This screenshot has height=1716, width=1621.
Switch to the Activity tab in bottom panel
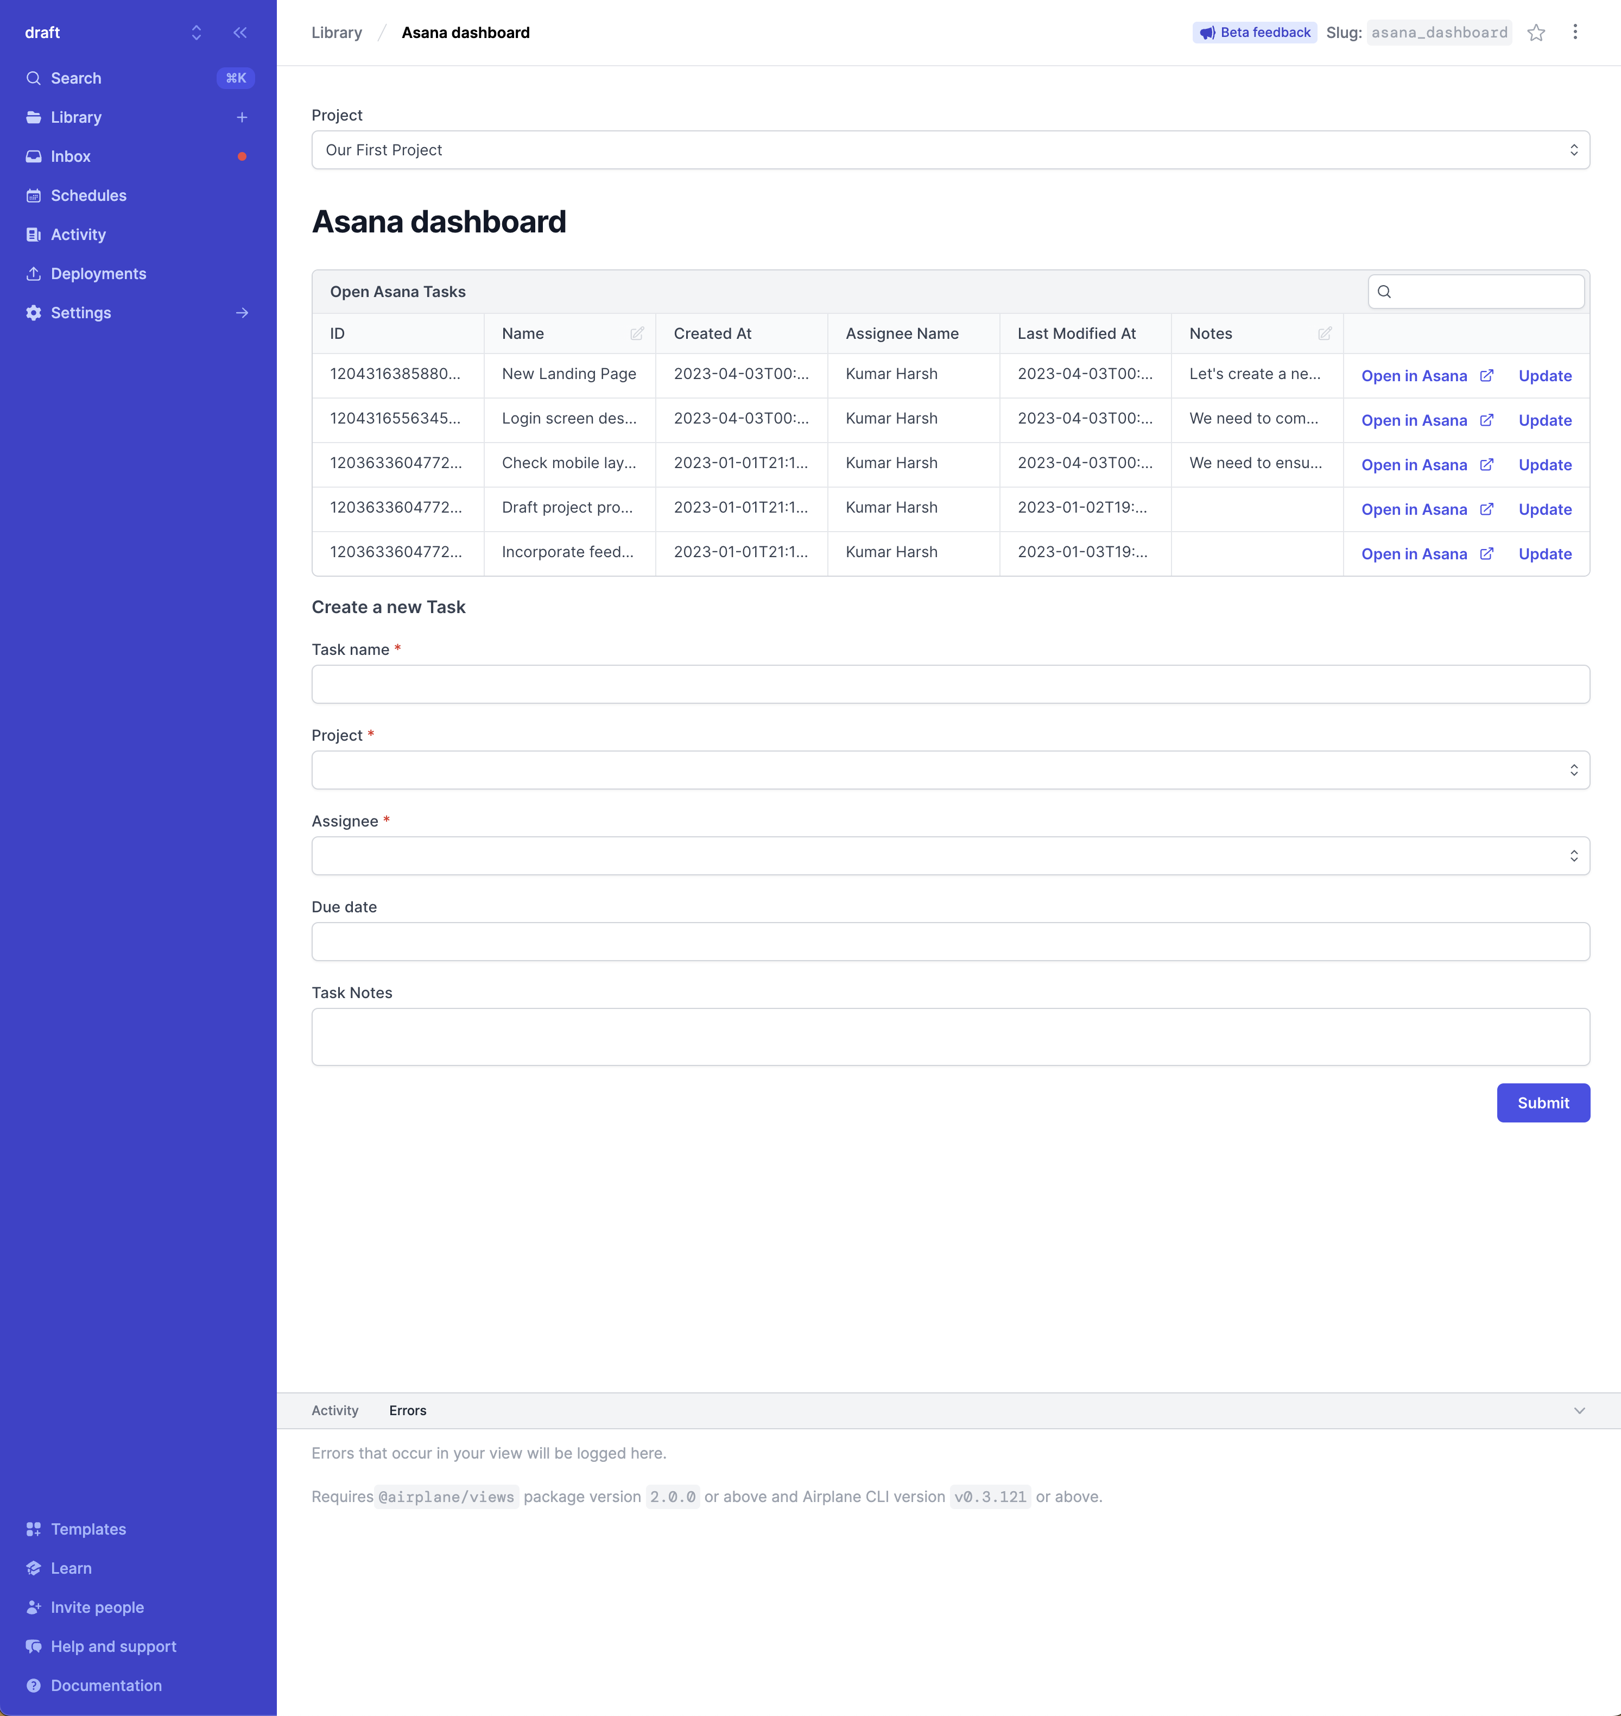point(334,1410)
